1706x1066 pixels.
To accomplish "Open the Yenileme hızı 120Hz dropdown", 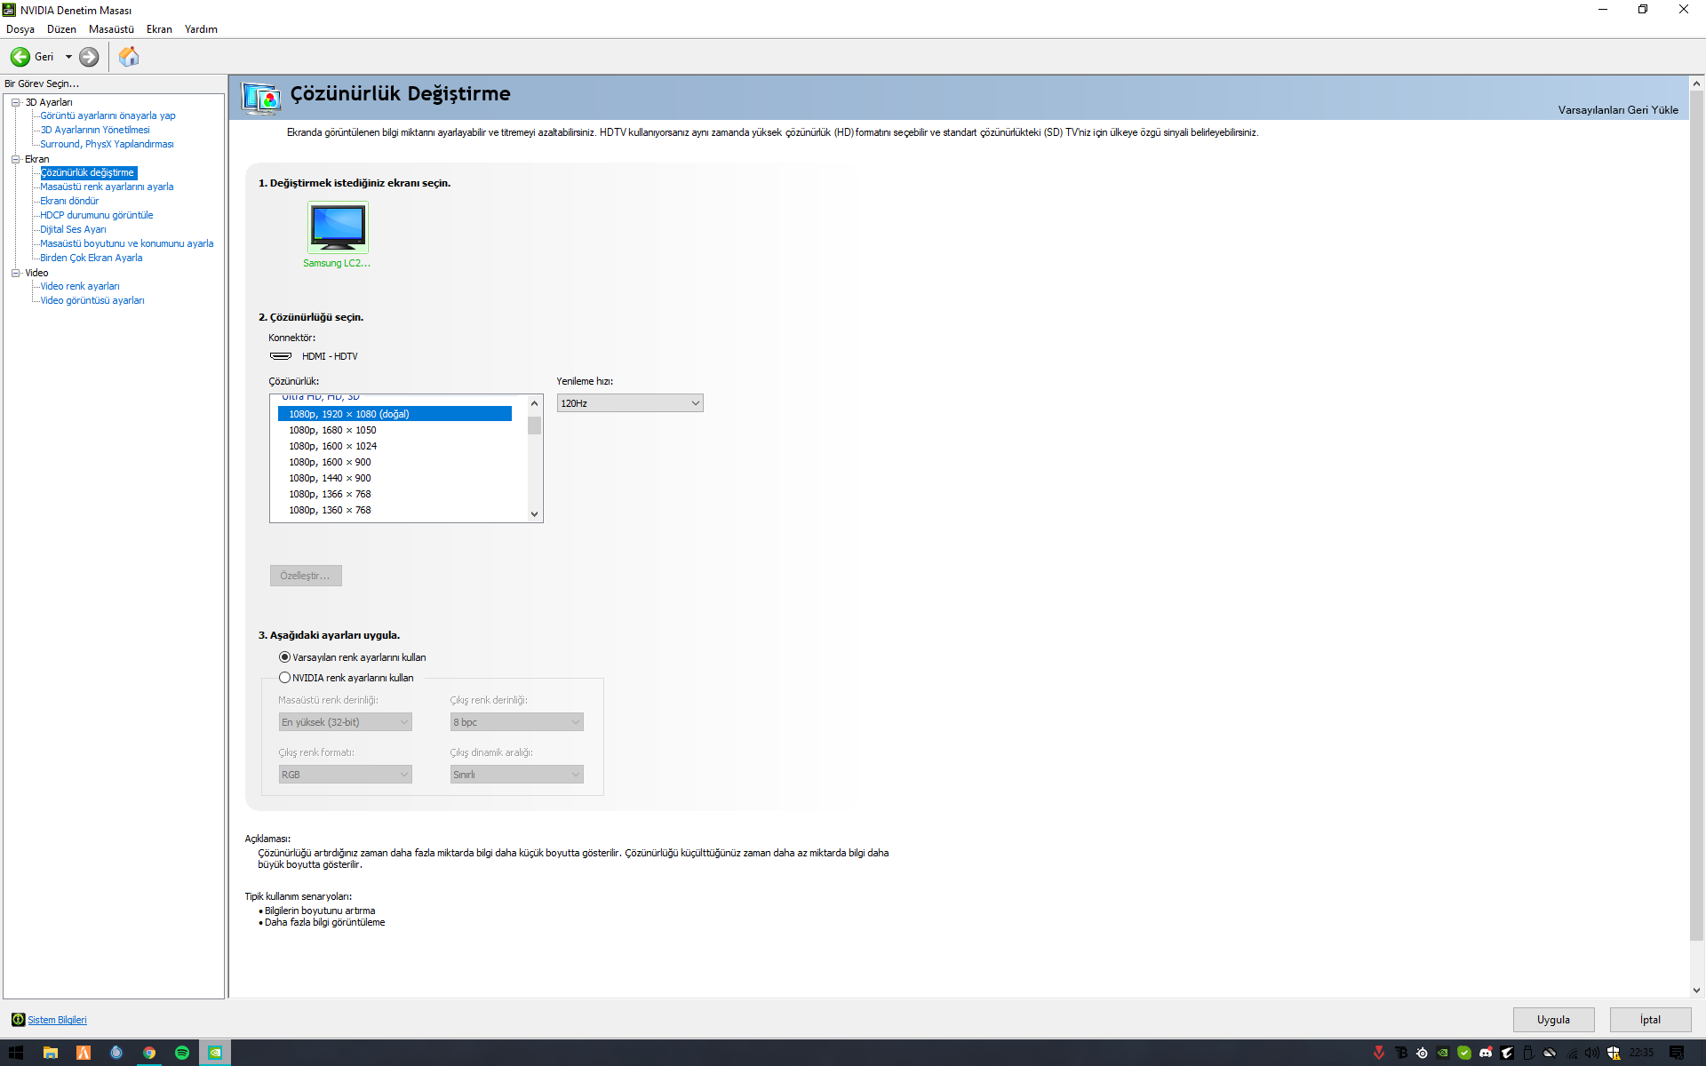I will coord(630,403).
